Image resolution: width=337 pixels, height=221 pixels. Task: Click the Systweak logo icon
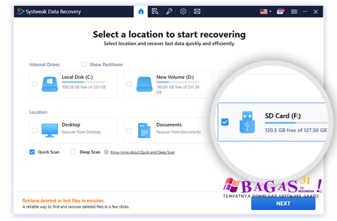click(x=20, y=11)
